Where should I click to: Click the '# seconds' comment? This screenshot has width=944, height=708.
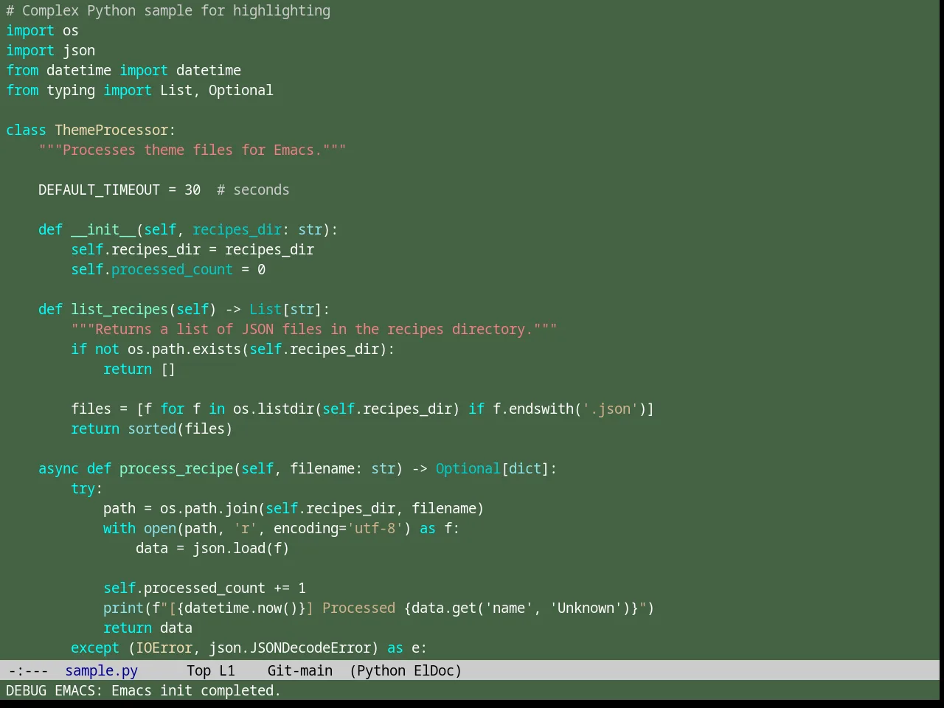[x=253, y=190]
